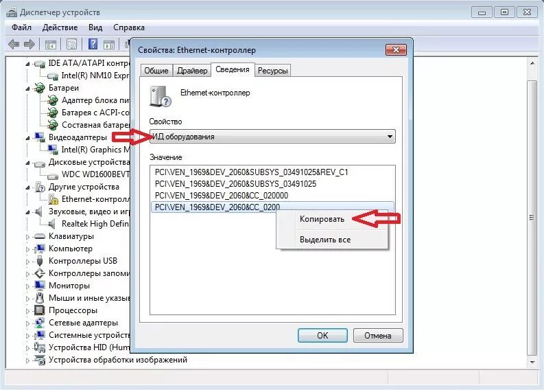Select the hardware ID ending CC_020000

point(222,196)
